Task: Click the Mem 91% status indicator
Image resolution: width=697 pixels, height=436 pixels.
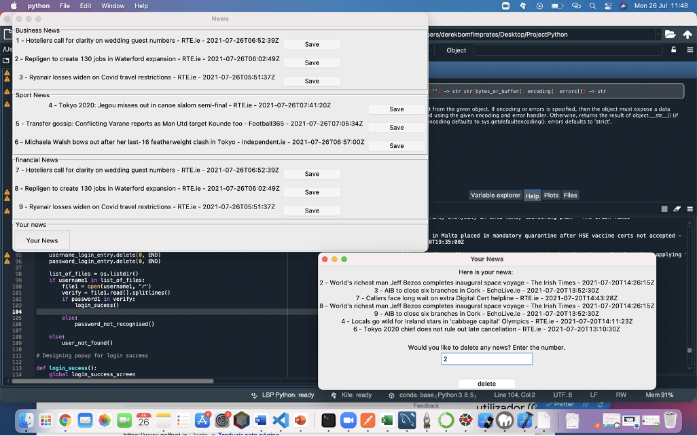Action: [x=659, y=395]
